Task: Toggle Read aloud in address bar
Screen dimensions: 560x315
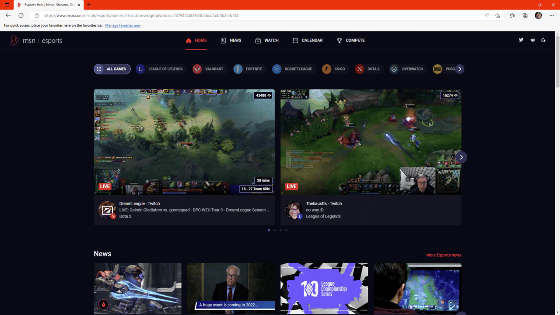Action: [x=487, y=15]
